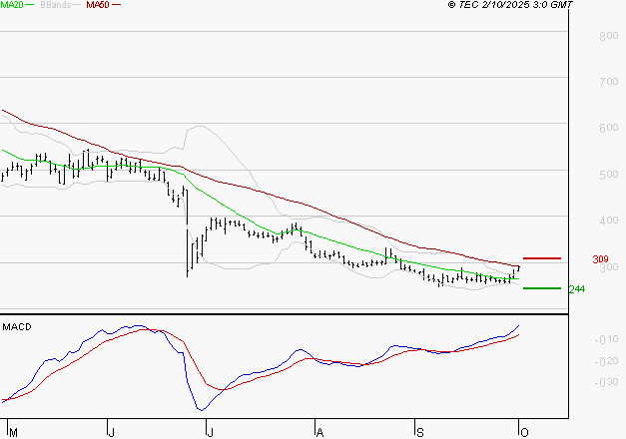
Task: Select the S month marker on time axis
Action: [x=420, y=432]
